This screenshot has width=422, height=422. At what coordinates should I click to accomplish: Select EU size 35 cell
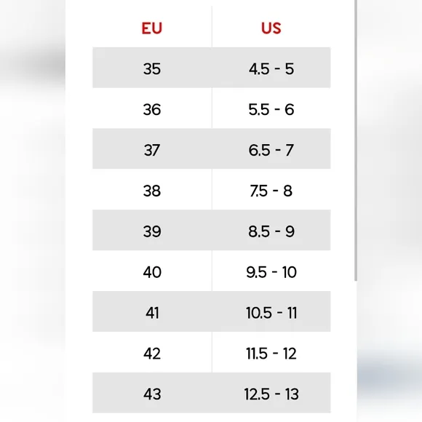click(x=152, y=68)
